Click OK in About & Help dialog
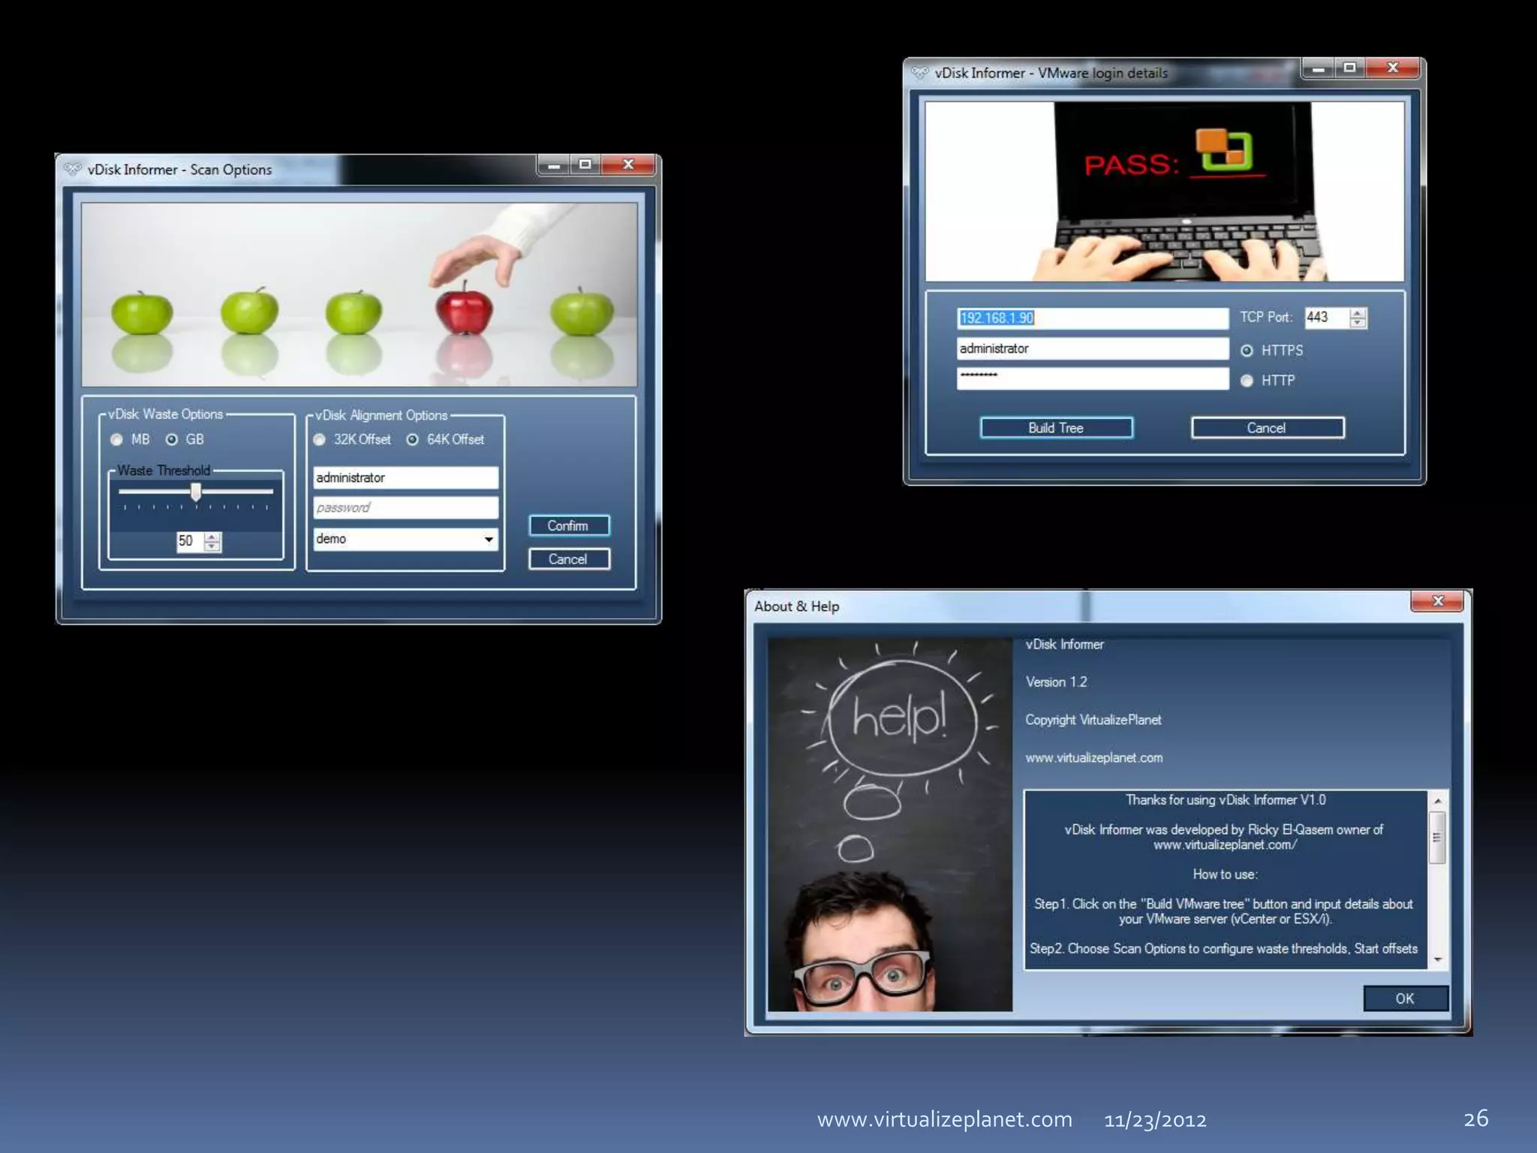Image resolution: width=1537 pixels, height=1153 pixels. pyautogui.click(x=1404, y=998)
